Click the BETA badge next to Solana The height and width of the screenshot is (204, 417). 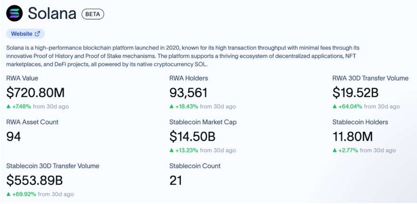[x=93, y=14]
